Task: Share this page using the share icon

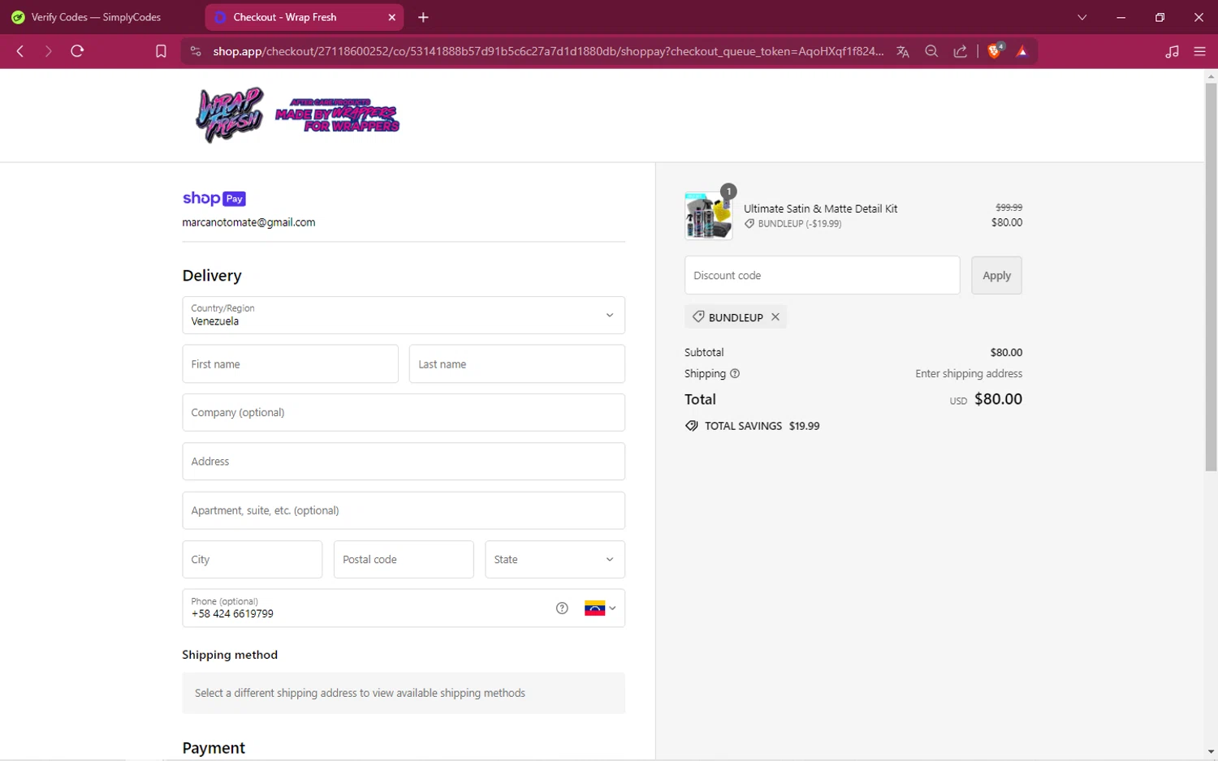Action: pyautogui.click(x=960, y=51)
